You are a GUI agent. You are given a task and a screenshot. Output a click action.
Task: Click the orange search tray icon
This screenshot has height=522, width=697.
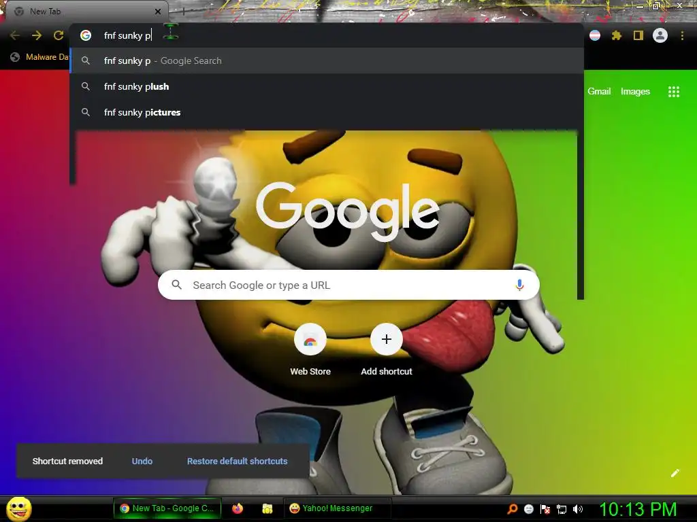pos(513,509)
